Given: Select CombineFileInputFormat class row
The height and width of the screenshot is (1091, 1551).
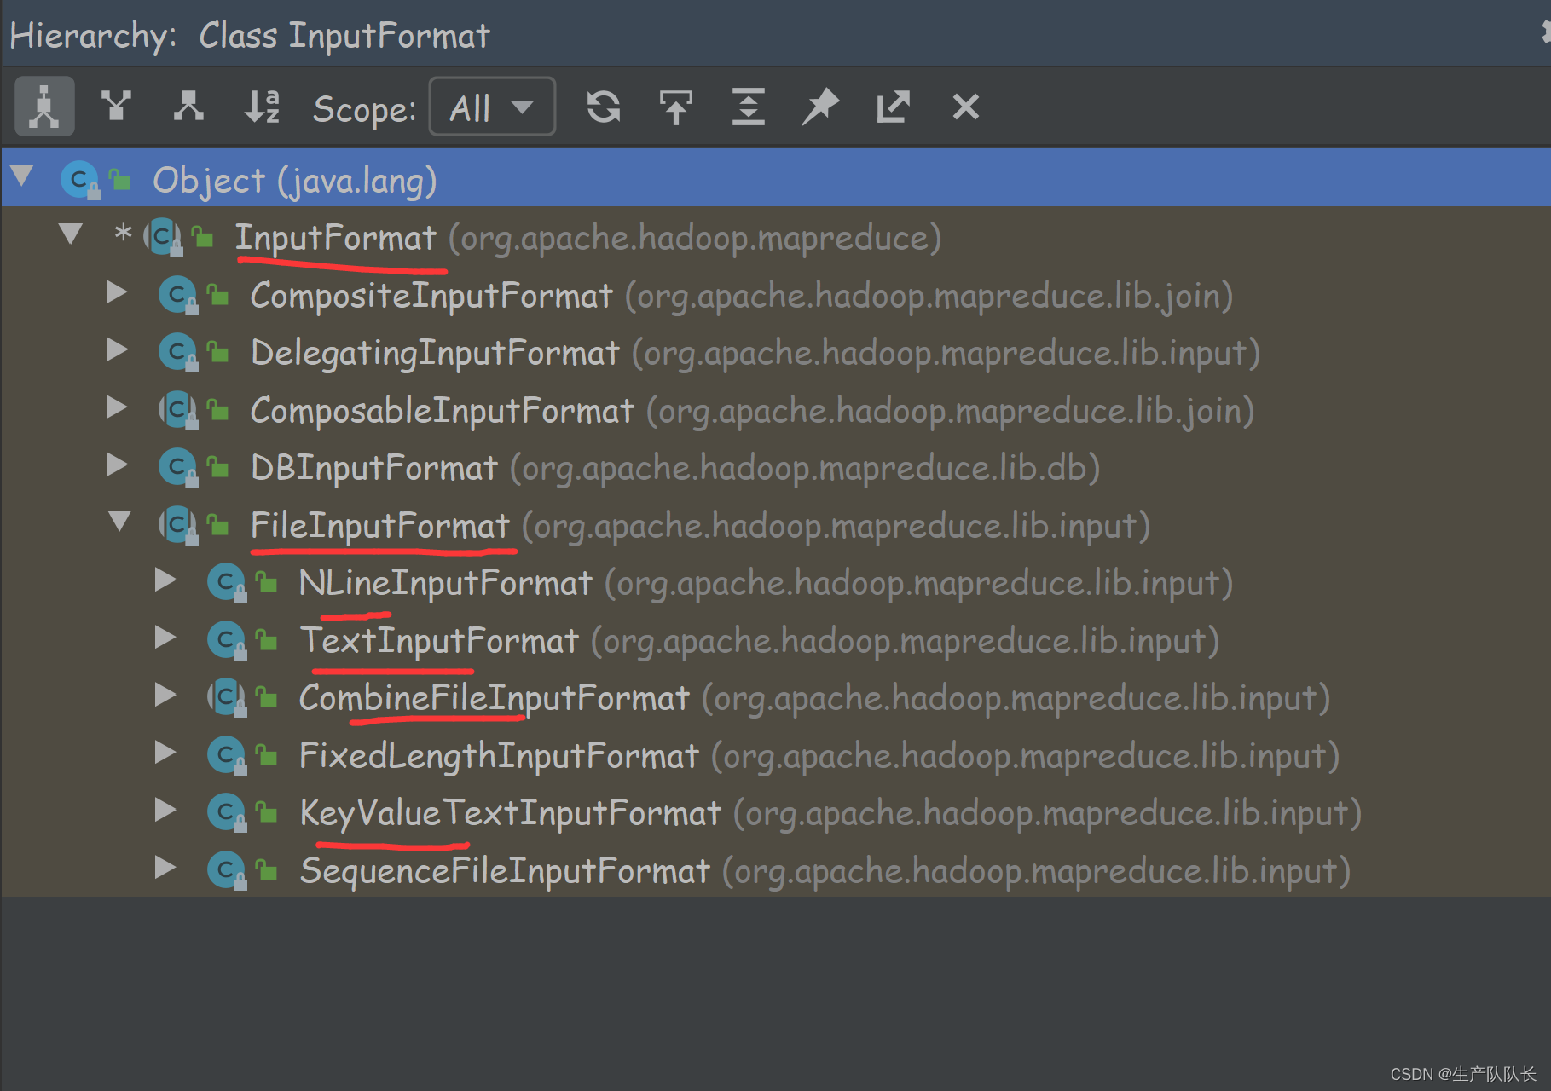Looking at the screenshot, I should pos(776,697).
